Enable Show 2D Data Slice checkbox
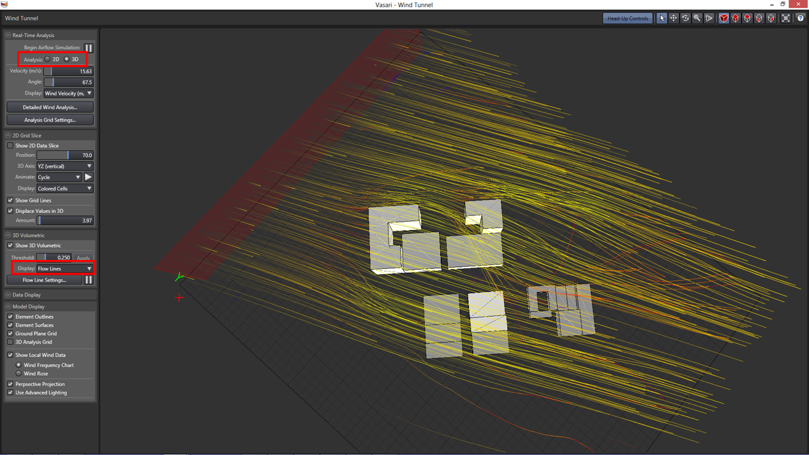The image size is (809, 455). pyautogui.click(x=10, y=146)
